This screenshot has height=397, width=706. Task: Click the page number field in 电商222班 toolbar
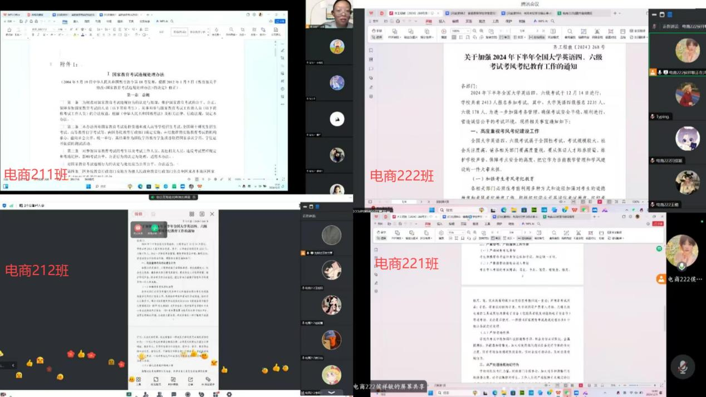(522, 31)
